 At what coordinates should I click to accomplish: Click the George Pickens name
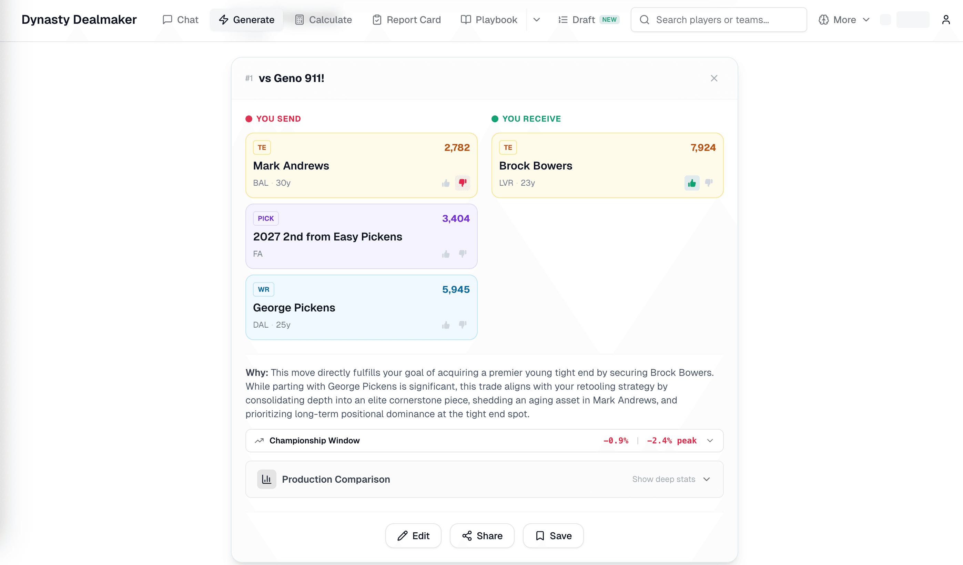pos(294,308)
